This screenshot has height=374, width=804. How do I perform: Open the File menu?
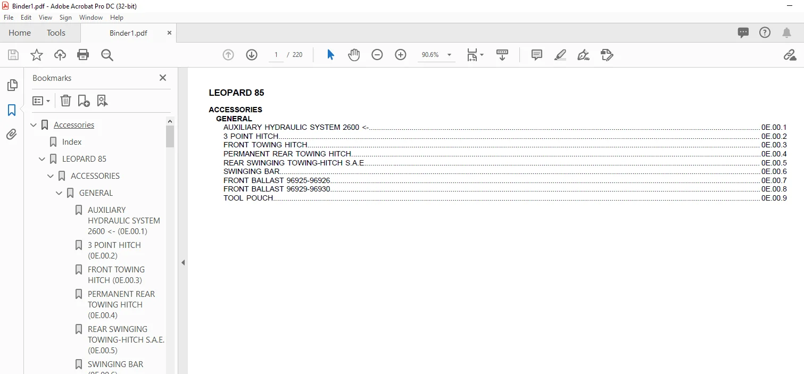9,18
